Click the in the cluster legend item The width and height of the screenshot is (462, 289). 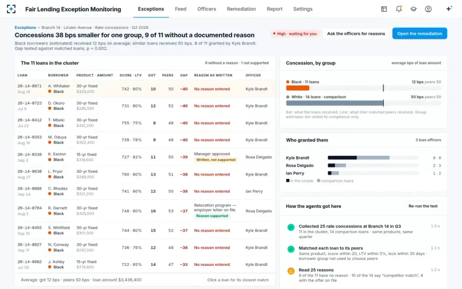(300, 181)
